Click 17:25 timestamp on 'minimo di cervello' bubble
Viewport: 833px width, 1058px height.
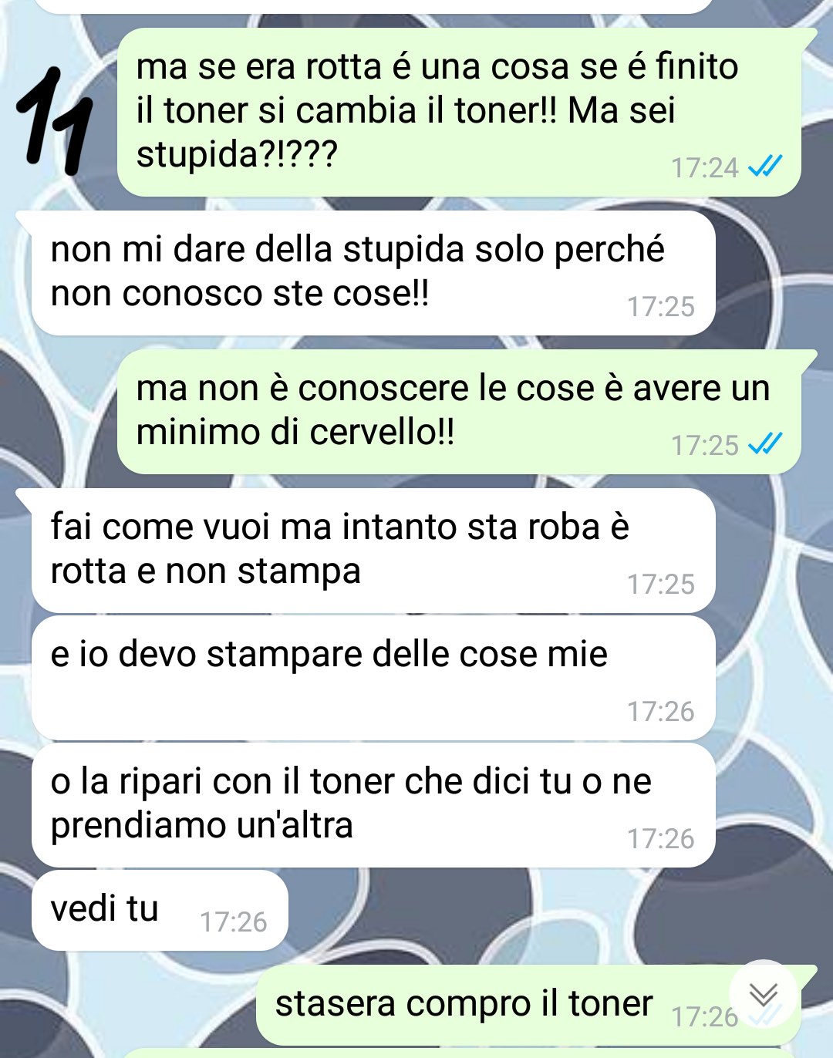(x=704, y=445)
